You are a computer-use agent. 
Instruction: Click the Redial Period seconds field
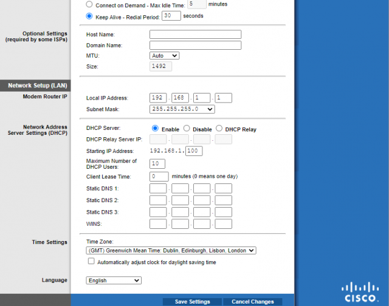tap(171, 16)
